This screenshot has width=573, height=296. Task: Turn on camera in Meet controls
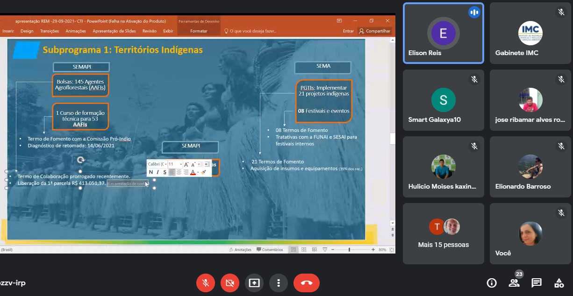[x=230, y=283]
